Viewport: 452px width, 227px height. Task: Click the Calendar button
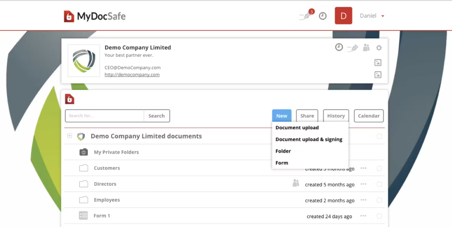(x=369, y=116)
